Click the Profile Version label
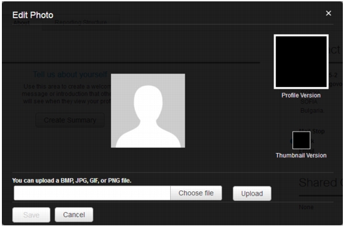This screenshot has height=238, width=363. pos(301,95)
